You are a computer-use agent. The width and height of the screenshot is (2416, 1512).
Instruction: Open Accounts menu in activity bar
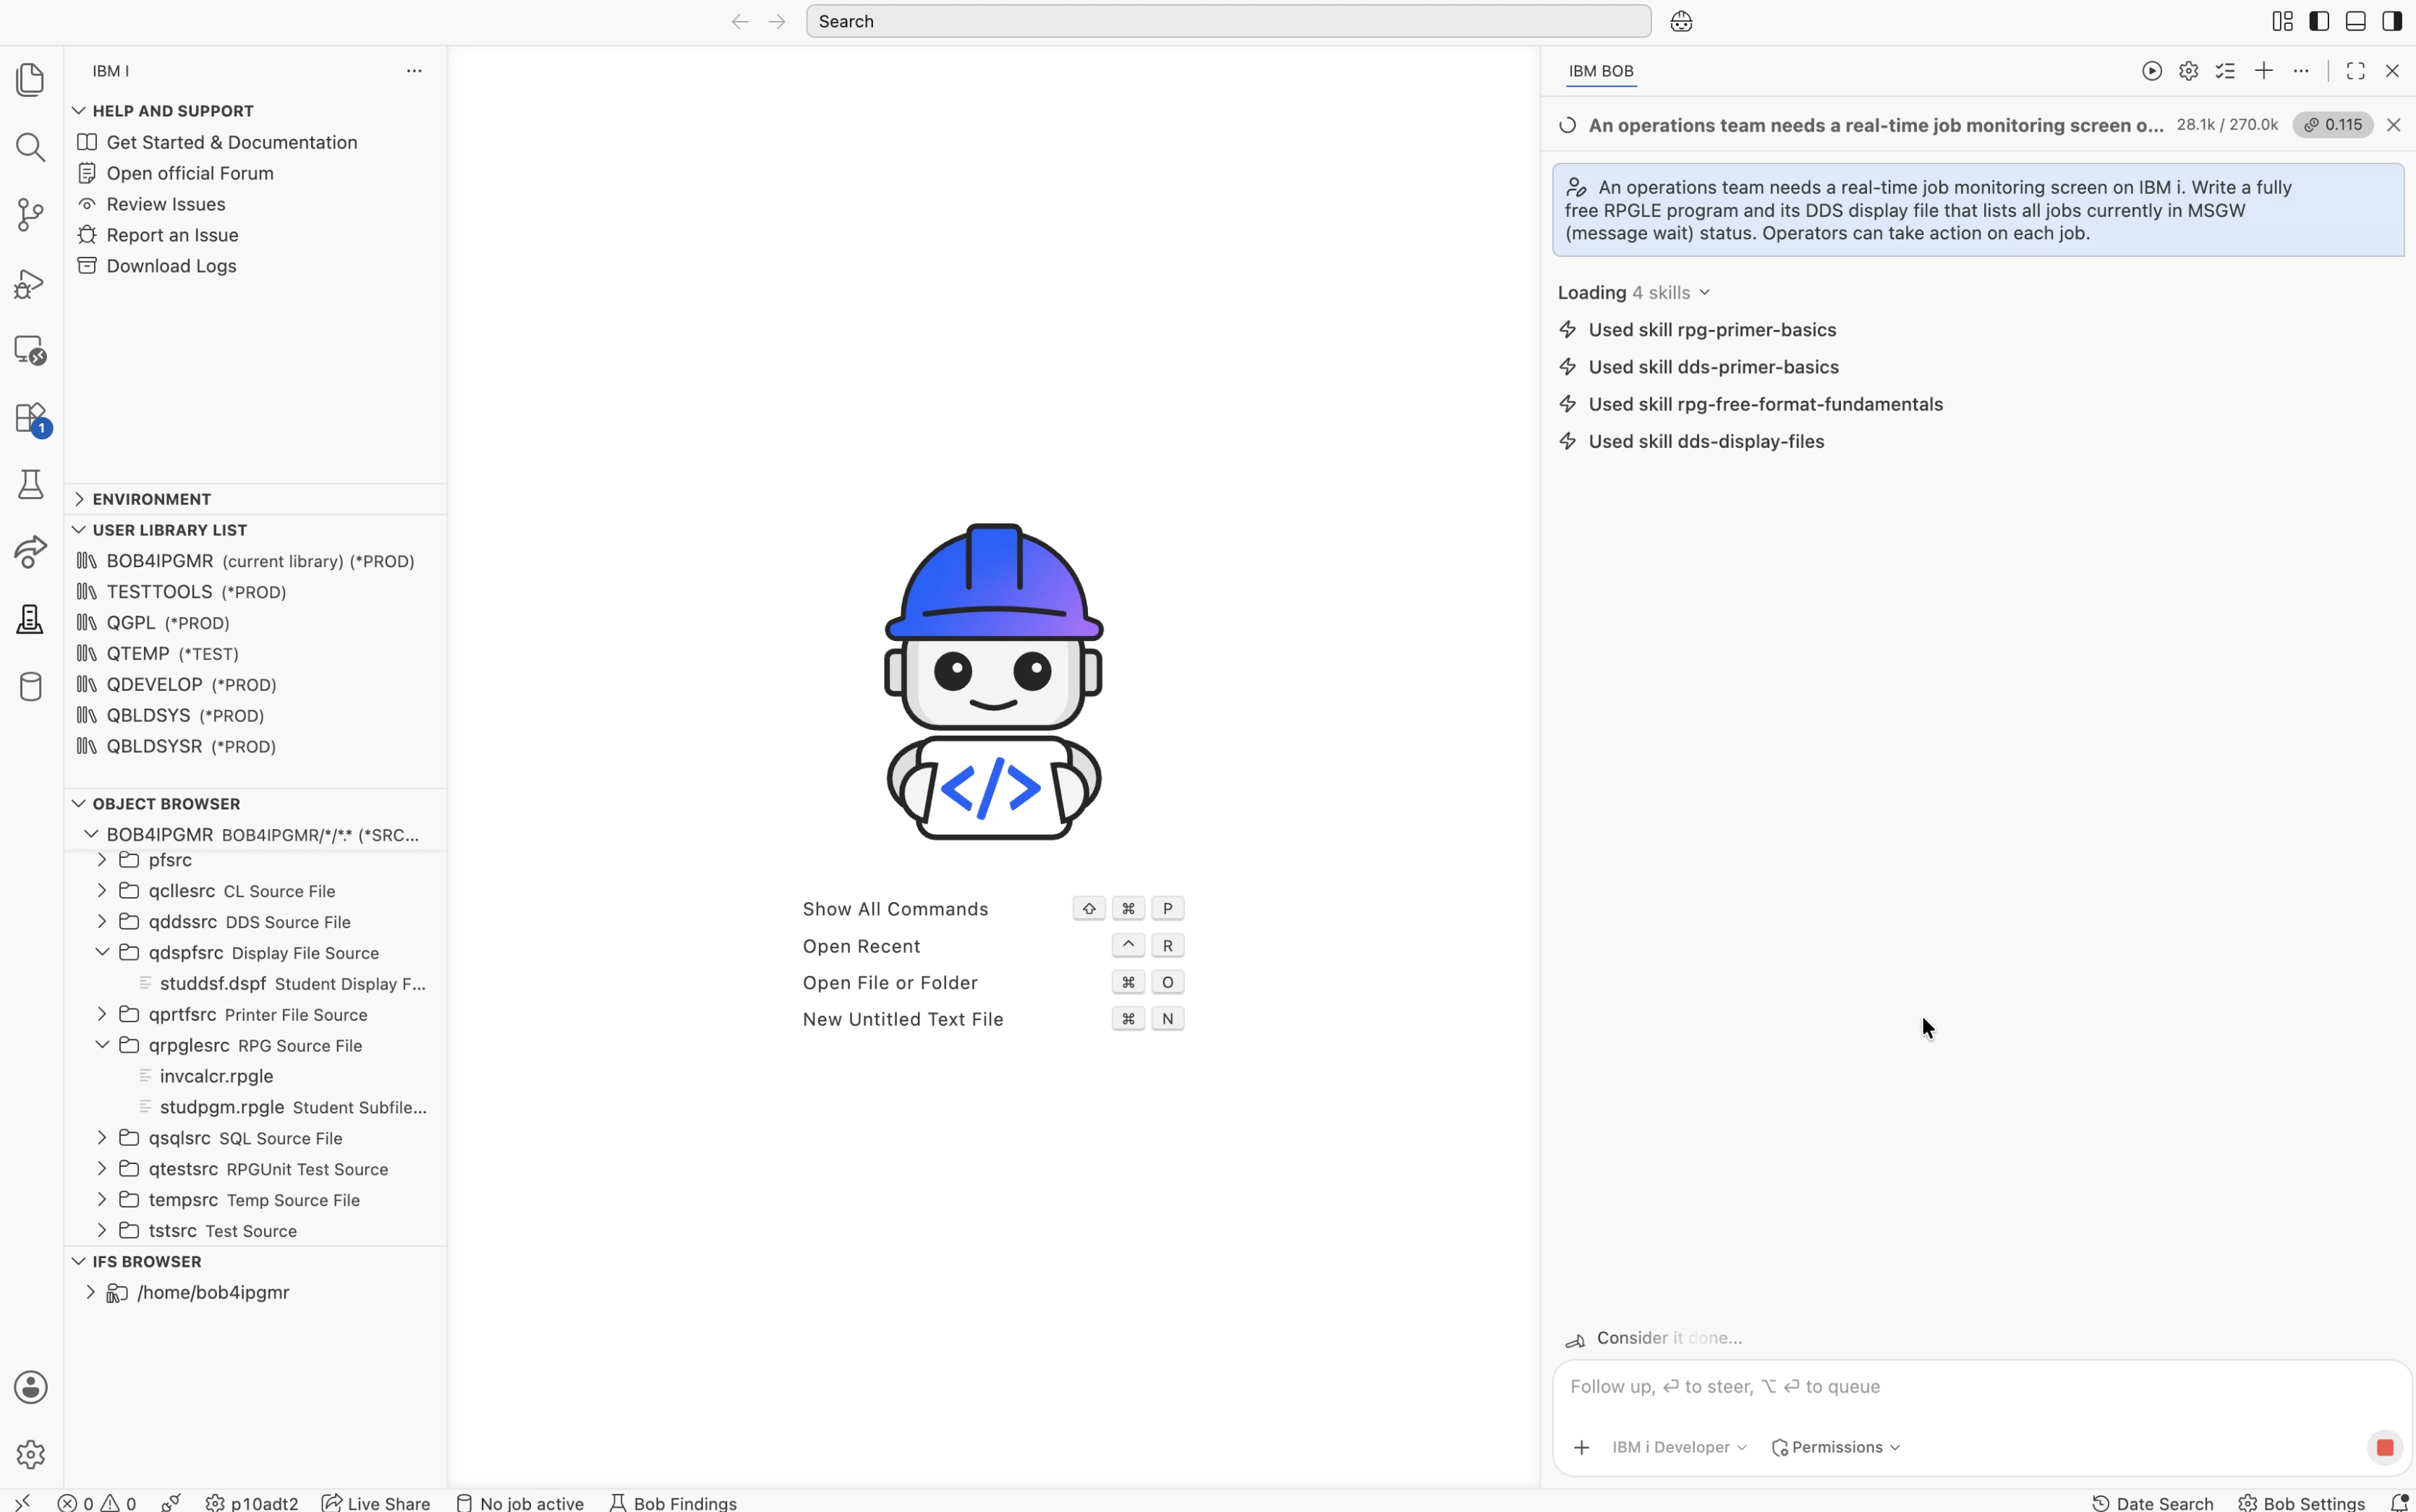click(x=30, y=1387)
